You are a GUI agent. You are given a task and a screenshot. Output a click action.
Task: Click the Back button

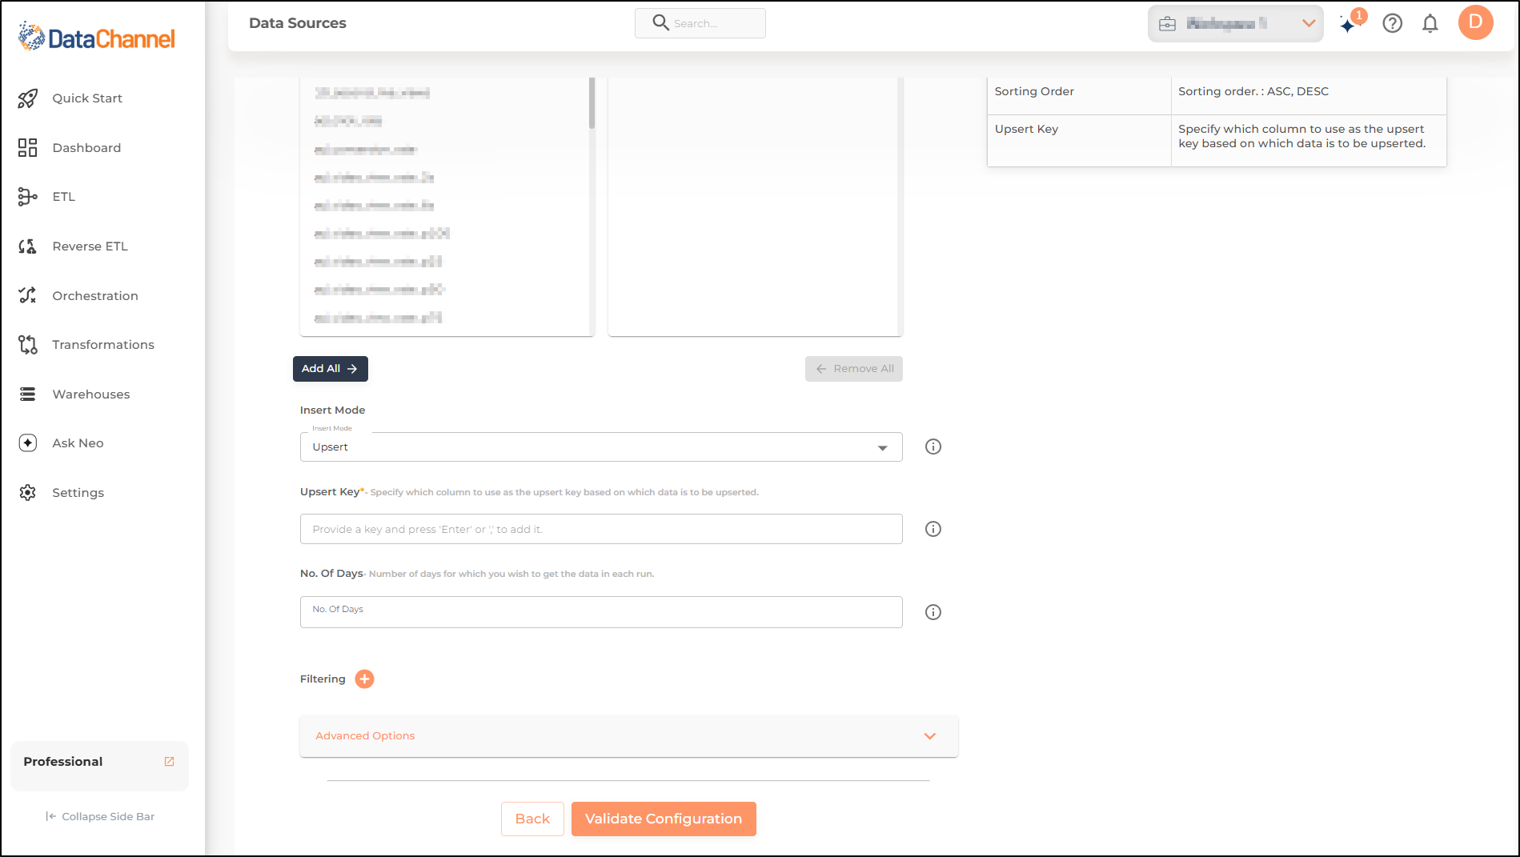pyautogui.click(x=532, y=819)
